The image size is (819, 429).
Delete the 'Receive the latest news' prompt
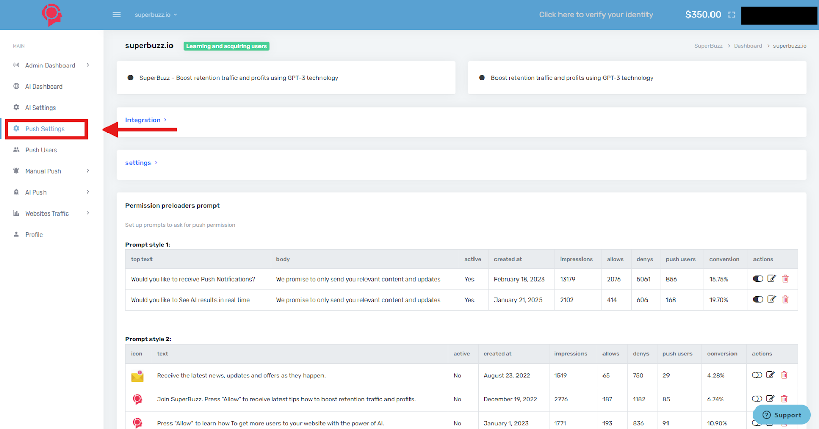tap(784, 375)
